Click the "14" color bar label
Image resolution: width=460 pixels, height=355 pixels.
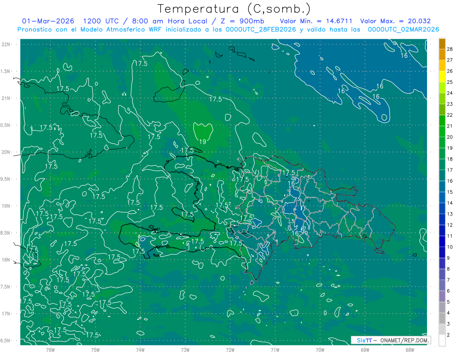(x=450, y=203)
